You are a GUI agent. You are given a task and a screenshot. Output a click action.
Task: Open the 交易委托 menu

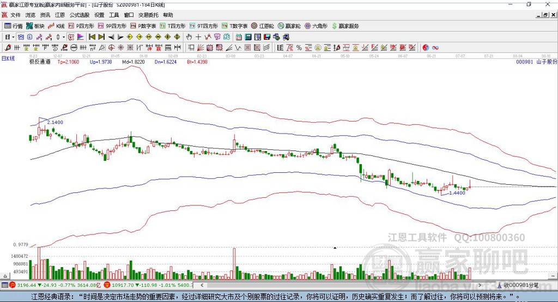(x=148, y=15)
